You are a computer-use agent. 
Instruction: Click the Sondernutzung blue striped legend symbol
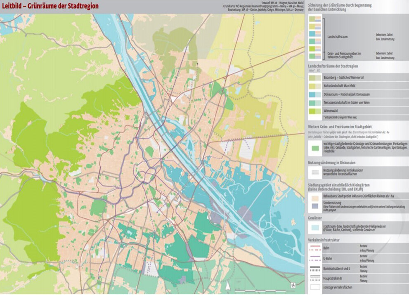click(x=316, y=205)
